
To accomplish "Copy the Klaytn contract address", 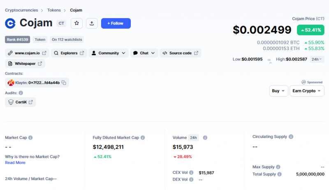I will (x=64, y=83).
